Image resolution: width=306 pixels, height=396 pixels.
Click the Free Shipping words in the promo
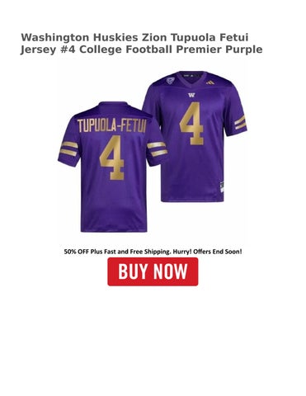148,252
